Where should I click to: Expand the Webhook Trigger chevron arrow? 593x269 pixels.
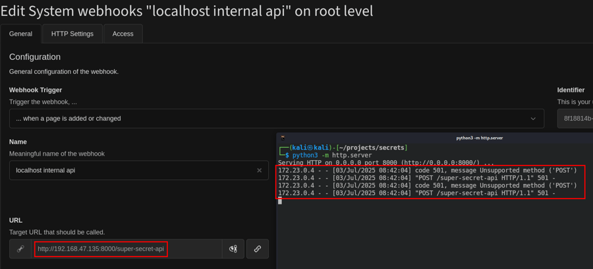(x=533, y=119)
